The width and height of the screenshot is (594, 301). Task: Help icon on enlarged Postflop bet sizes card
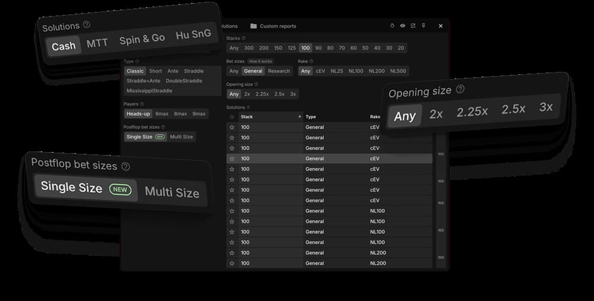(126, 167)
